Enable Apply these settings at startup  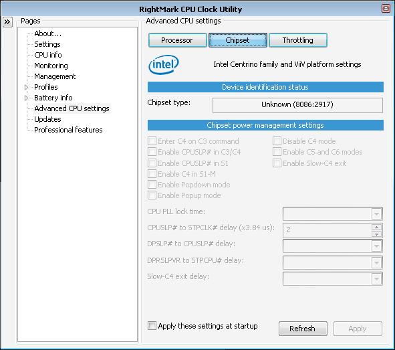click(152, 326)
